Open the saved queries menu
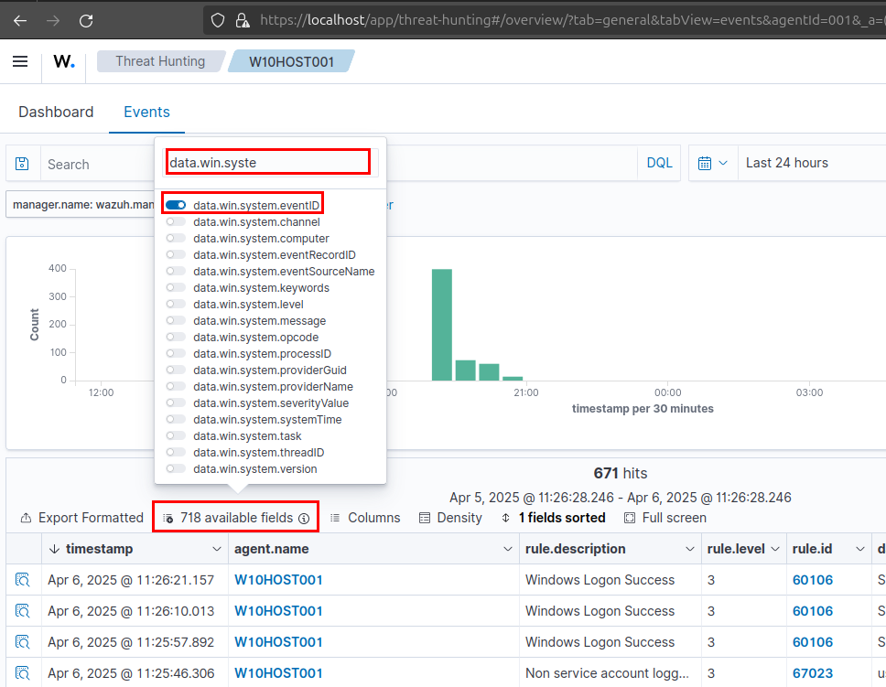 click(22, 164)
